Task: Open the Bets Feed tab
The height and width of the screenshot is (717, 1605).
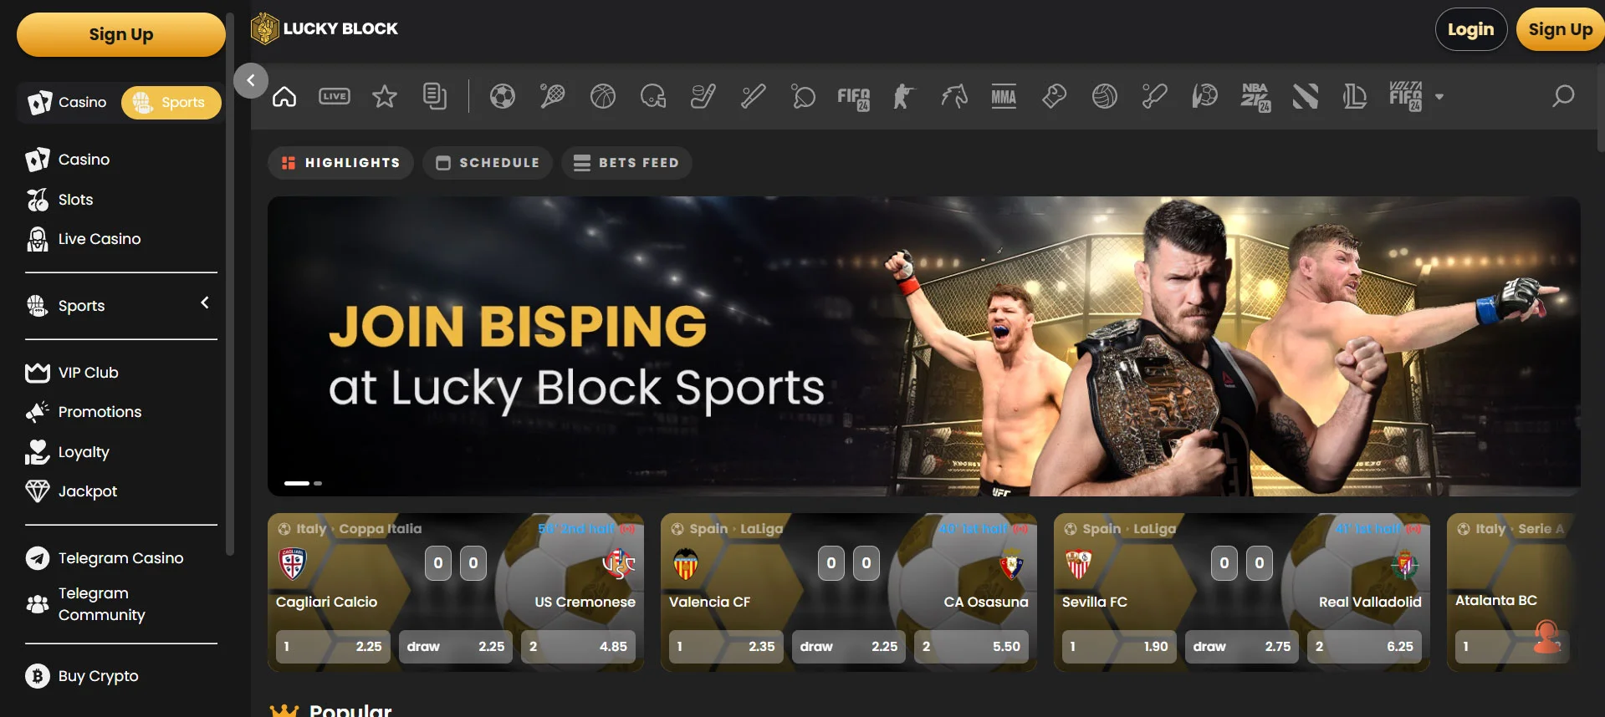Action: coord(626,163)
